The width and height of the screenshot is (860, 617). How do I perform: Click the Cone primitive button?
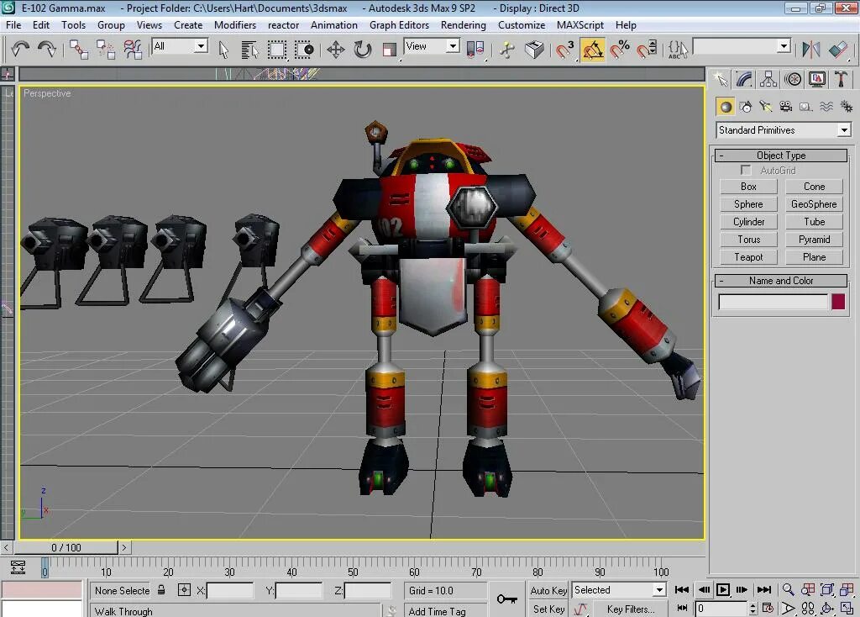click(x=815, y=187)
